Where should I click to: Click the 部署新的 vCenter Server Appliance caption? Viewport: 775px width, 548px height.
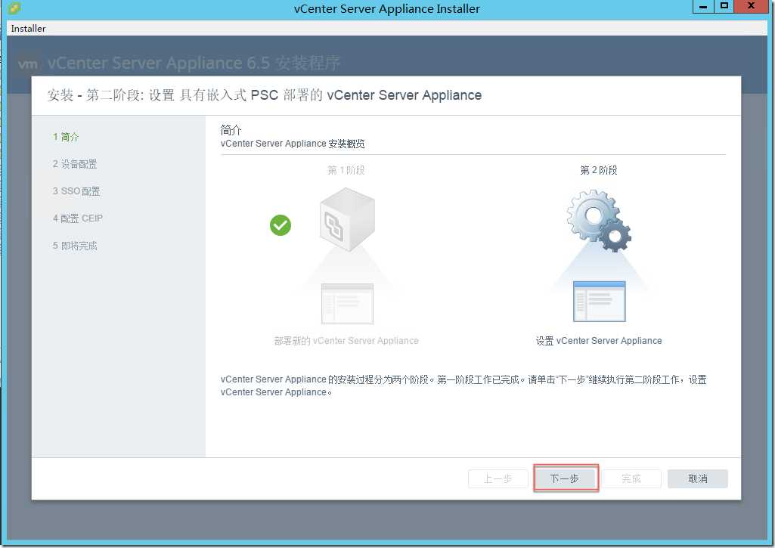(346, 340)
